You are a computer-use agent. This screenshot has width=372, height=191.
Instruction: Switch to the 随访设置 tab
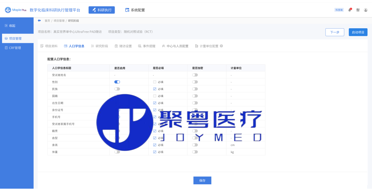click(x=123, y=46)
